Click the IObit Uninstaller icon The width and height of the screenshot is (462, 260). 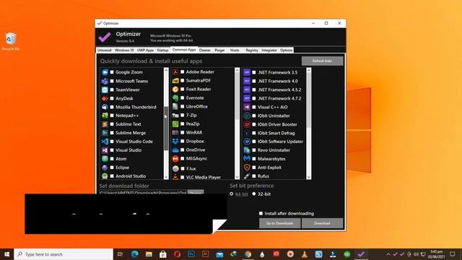pyautogui.click(x=247, y=116)
